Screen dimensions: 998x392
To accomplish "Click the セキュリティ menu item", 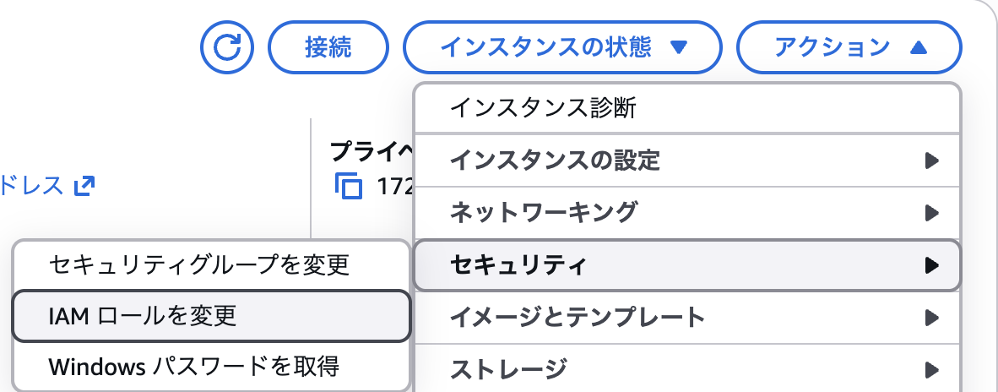I will 518,265.
